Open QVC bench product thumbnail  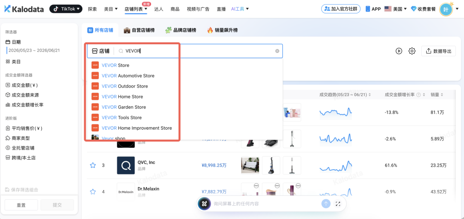point(250,165)
